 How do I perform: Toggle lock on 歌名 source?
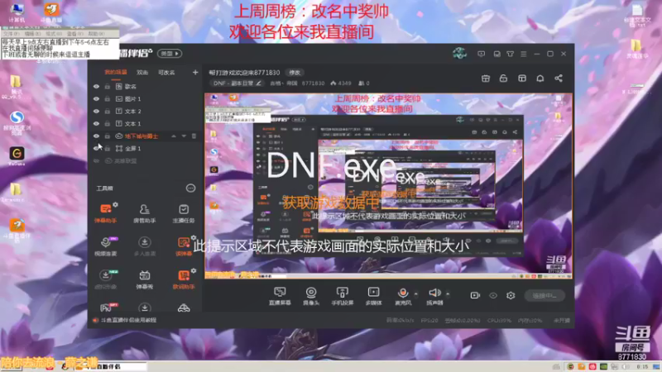(108, 87)
